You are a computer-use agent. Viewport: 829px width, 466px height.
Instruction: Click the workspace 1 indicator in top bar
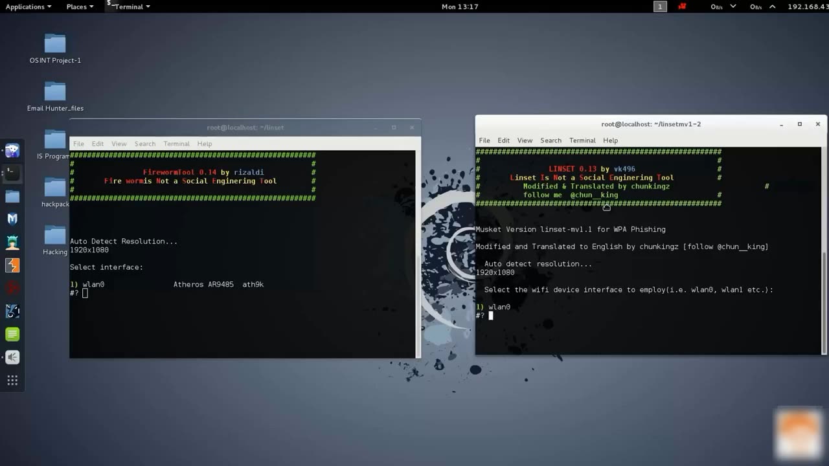pyautogui.click(x=660, y=6)
